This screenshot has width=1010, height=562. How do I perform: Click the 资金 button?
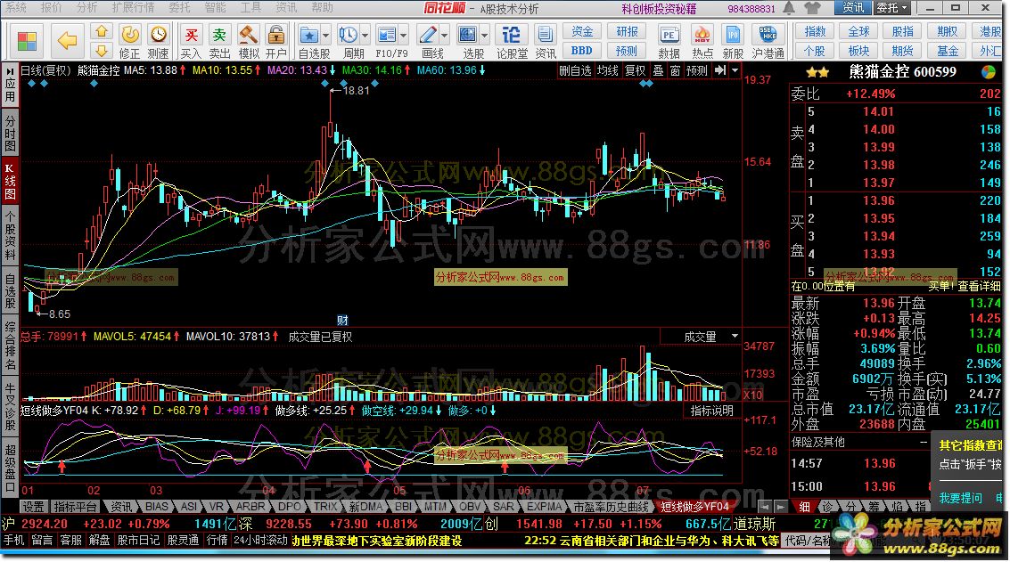(581, 31)
